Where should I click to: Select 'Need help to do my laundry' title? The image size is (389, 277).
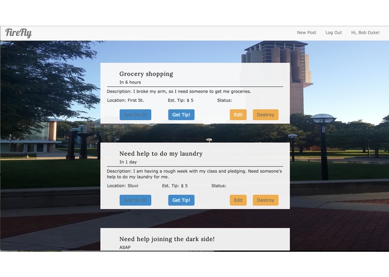(x=161, y=154)
